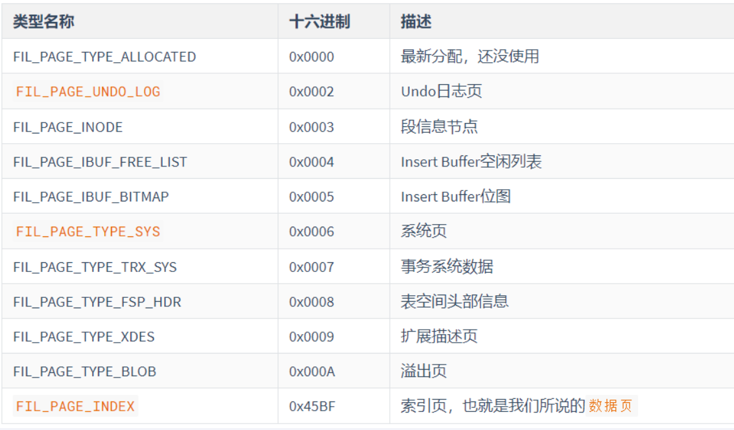Click the Insert Buffer空闲列表 description
This screenshot has width=734, height=430.
[471, 162]
